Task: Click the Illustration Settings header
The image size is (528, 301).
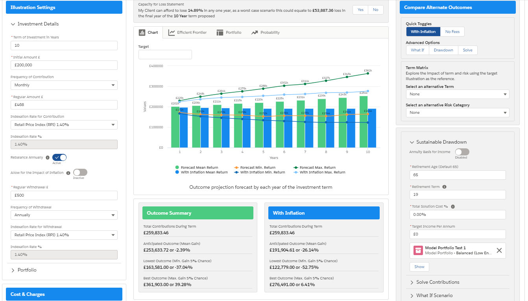Action: (64, 7)
